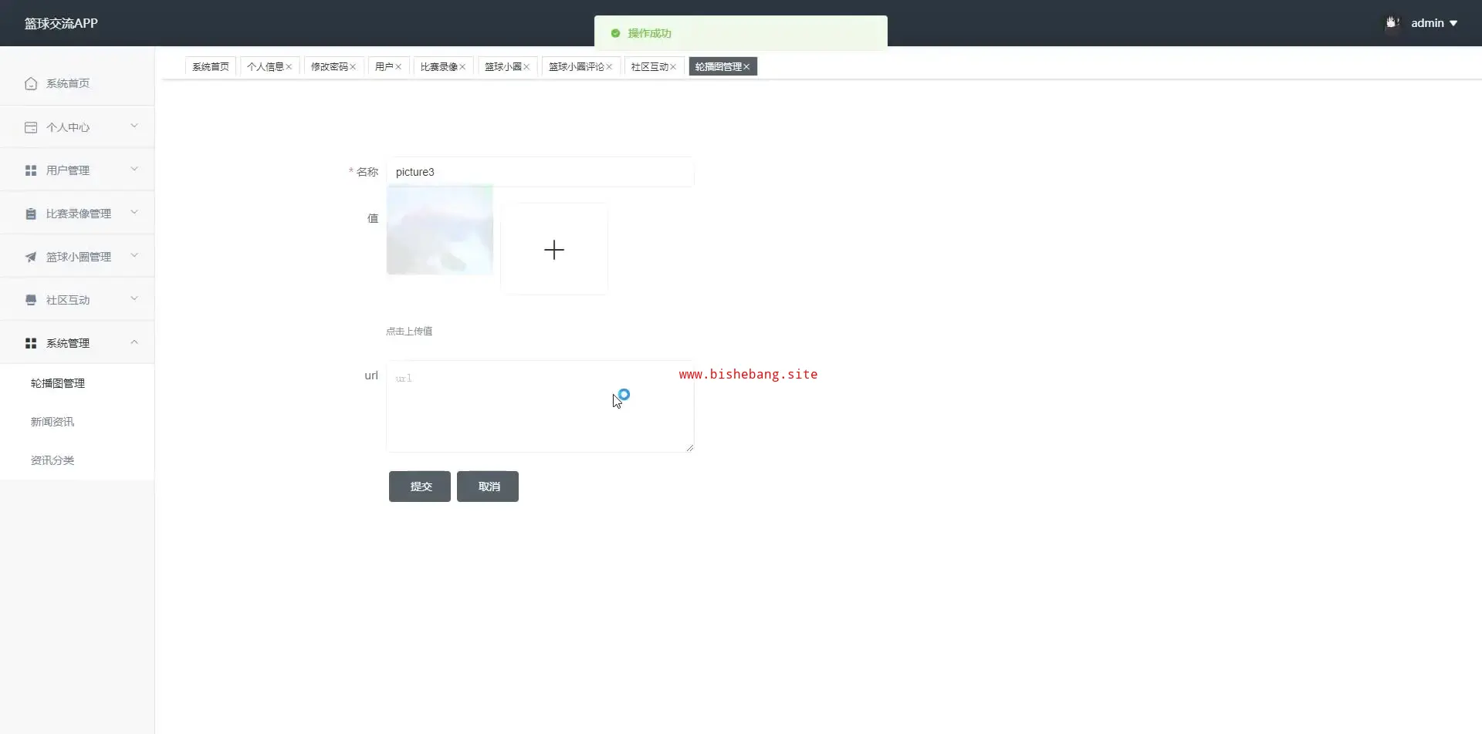Open the admin account dropdown

click(1434, 23)
